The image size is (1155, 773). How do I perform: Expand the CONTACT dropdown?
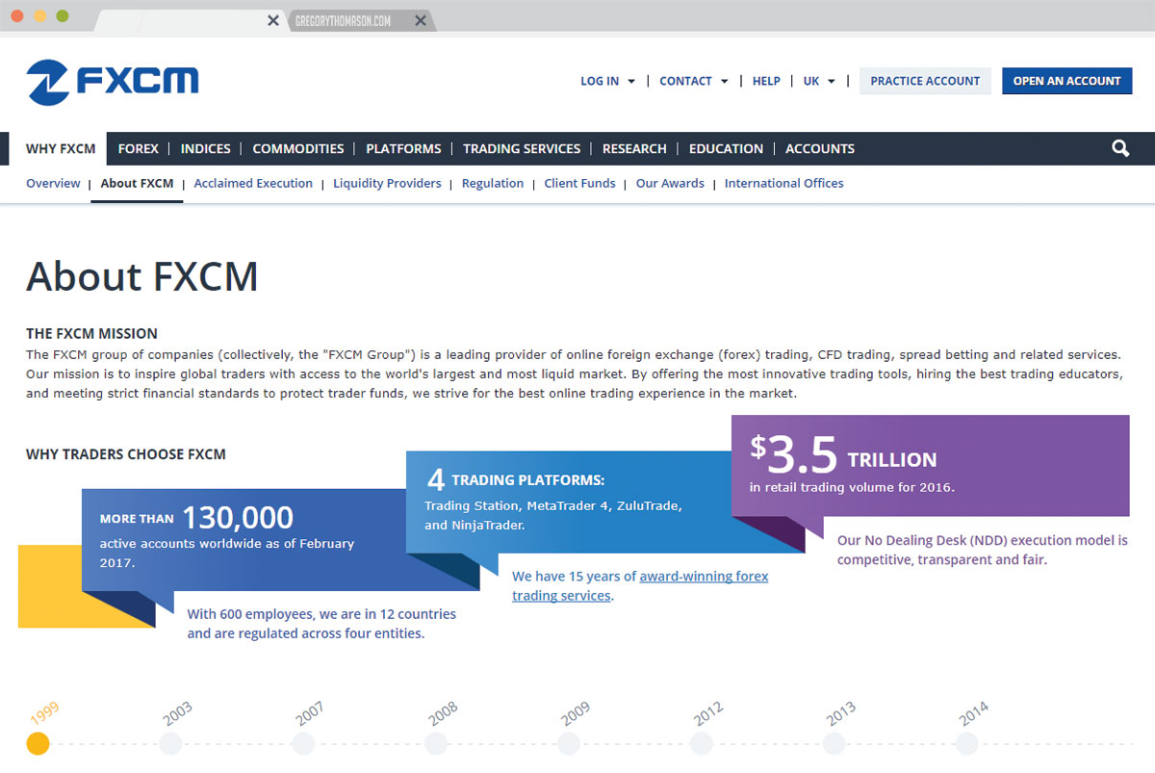tap(694, 81)
